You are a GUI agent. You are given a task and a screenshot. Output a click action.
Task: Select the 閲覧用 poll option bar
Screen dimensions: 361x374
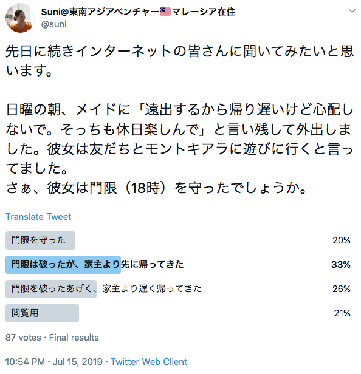(x=42, y=313)
